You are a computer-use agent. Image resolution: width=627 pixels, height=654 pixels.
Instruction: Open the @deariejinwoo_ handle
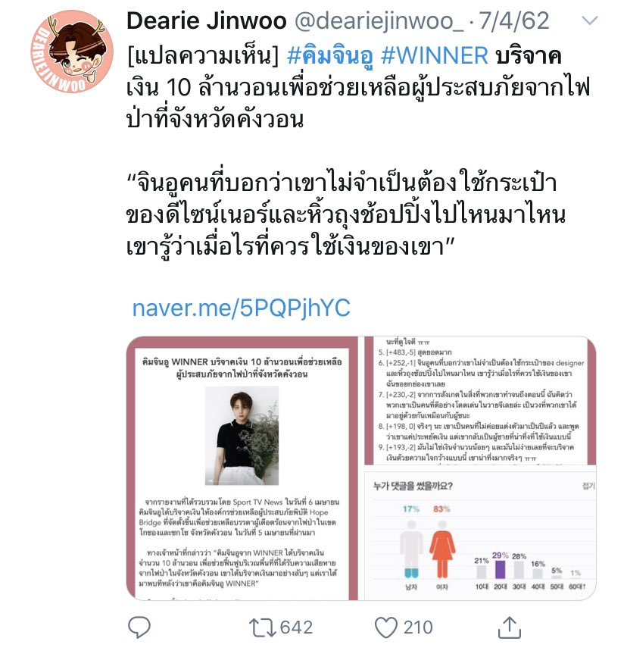coord(379,21)
